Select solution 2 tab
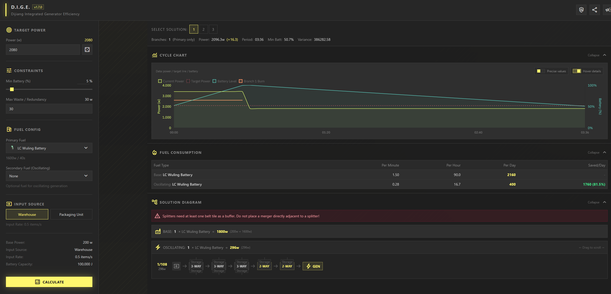Screen dimensions: 611x294 tap(203, 29)
